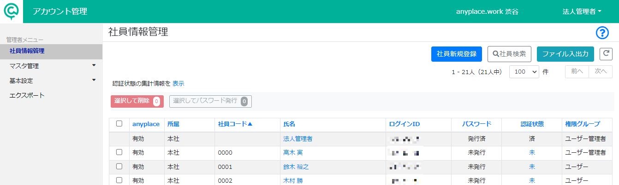The height and width of the screenshot is (185, 619).
Task: Click the 社員検索 magnifier search button
Action: click(x=510, y=54)
